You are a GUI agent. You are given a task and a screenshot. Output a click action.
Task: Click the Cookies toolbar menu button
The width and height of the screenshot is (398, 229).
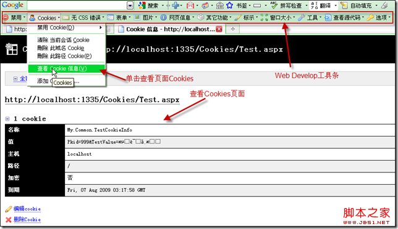[44, 18]
